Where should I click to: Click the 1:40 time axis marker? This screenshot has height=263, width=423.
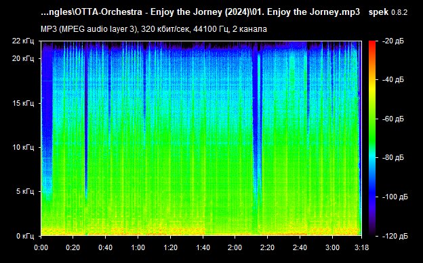coord(203,247)
